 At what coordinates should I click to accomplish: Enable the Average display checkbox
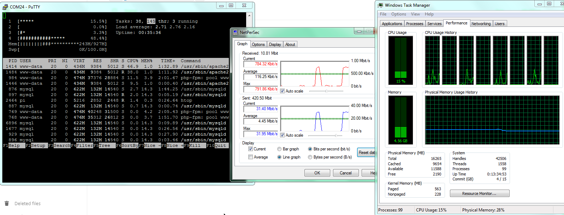[x=250, y=157]
